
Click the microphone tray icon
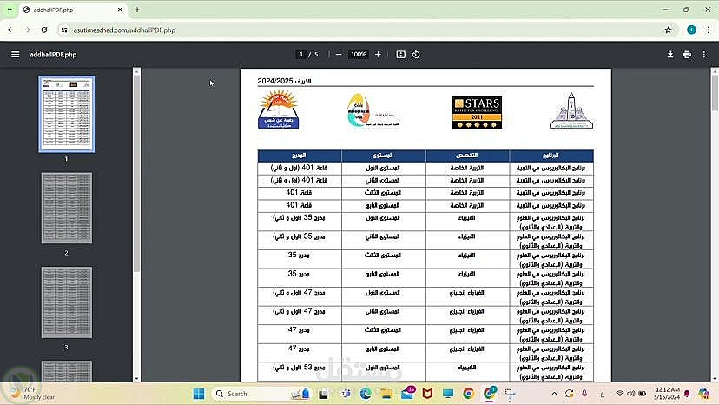[x=584, y=394]
